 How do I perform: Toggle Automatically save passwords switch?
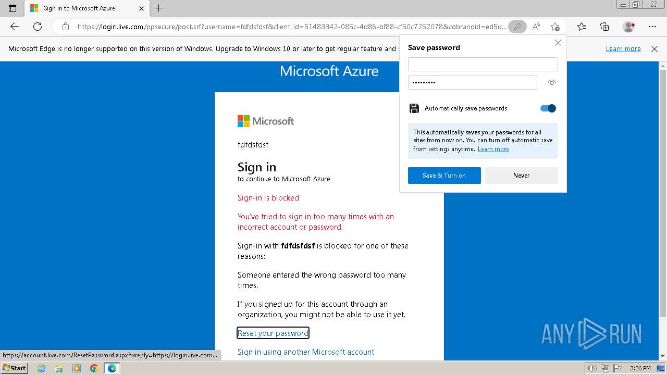pyautogui.click(x=548, y=108)
